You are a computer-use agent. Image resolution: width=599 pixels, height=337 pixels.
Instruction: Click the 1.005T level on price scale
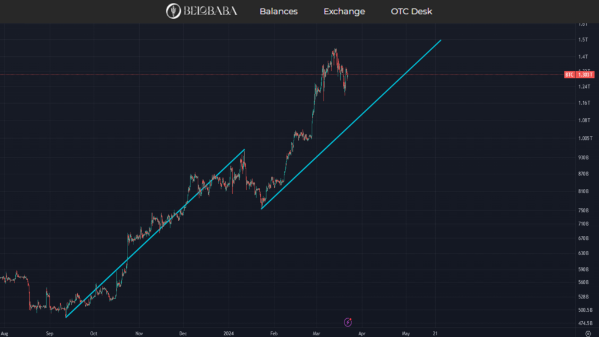pos(584,138)
